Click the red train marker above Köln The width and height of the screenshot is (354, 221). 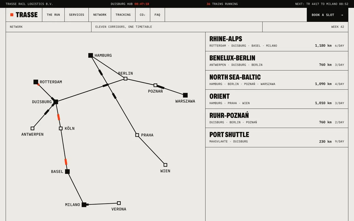tap(58, 117)
